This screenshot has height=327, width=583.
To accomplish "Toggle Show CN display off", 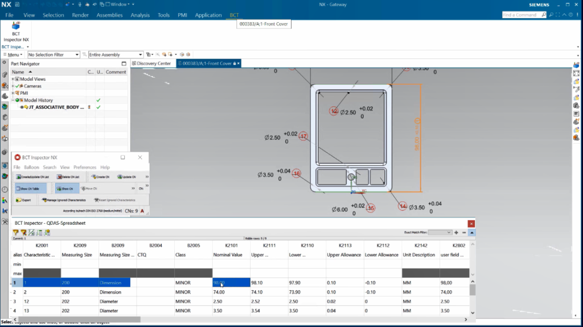I will click(x=67, y=188).
